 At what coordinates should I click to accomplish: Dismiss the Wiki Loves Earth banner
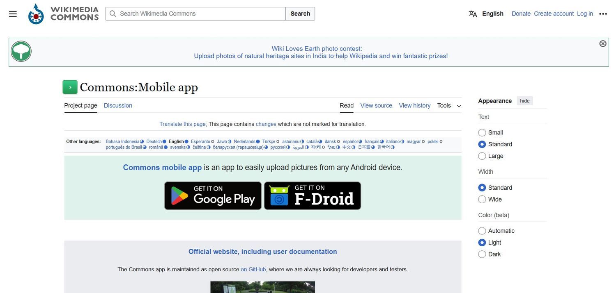603,43
